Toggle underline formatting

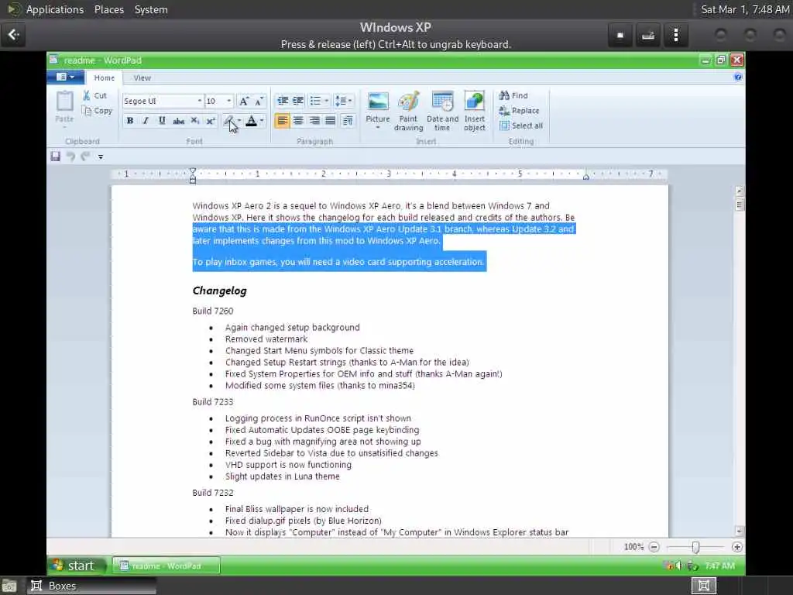[x=162, y=121]
